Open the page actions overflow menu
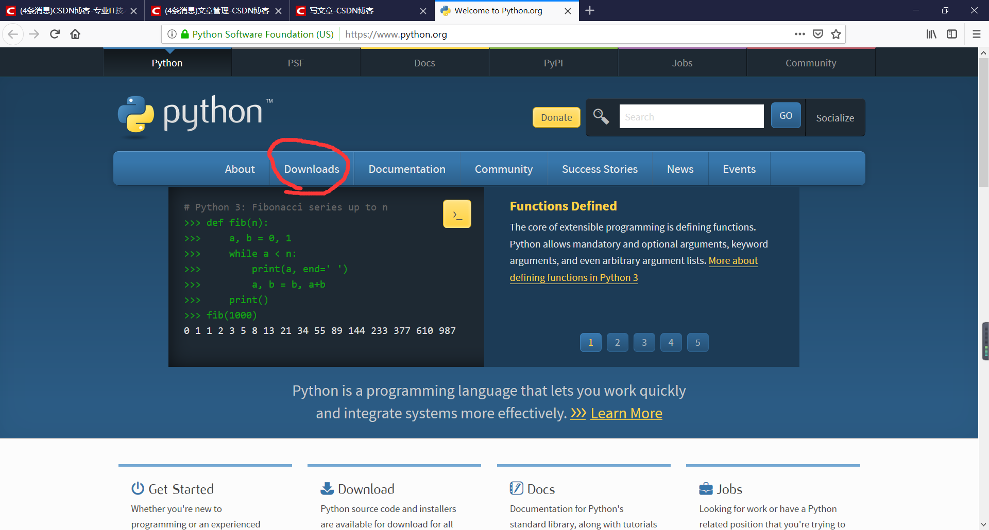989x530 pixels. pos(799,34)
